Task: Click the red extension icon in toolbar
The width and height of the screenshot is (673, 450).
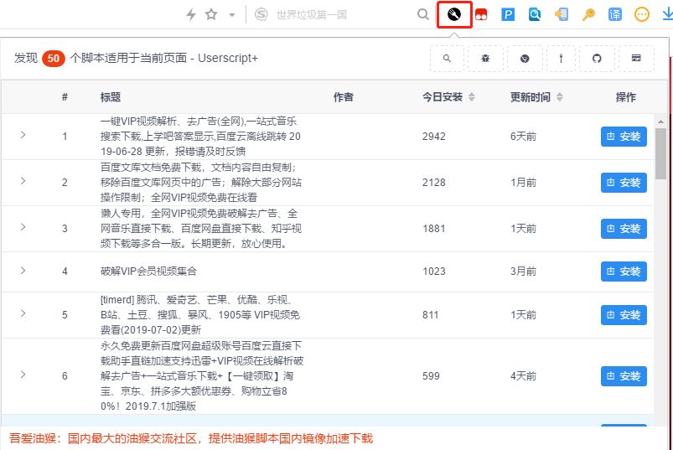Action: tap(481, 14)
